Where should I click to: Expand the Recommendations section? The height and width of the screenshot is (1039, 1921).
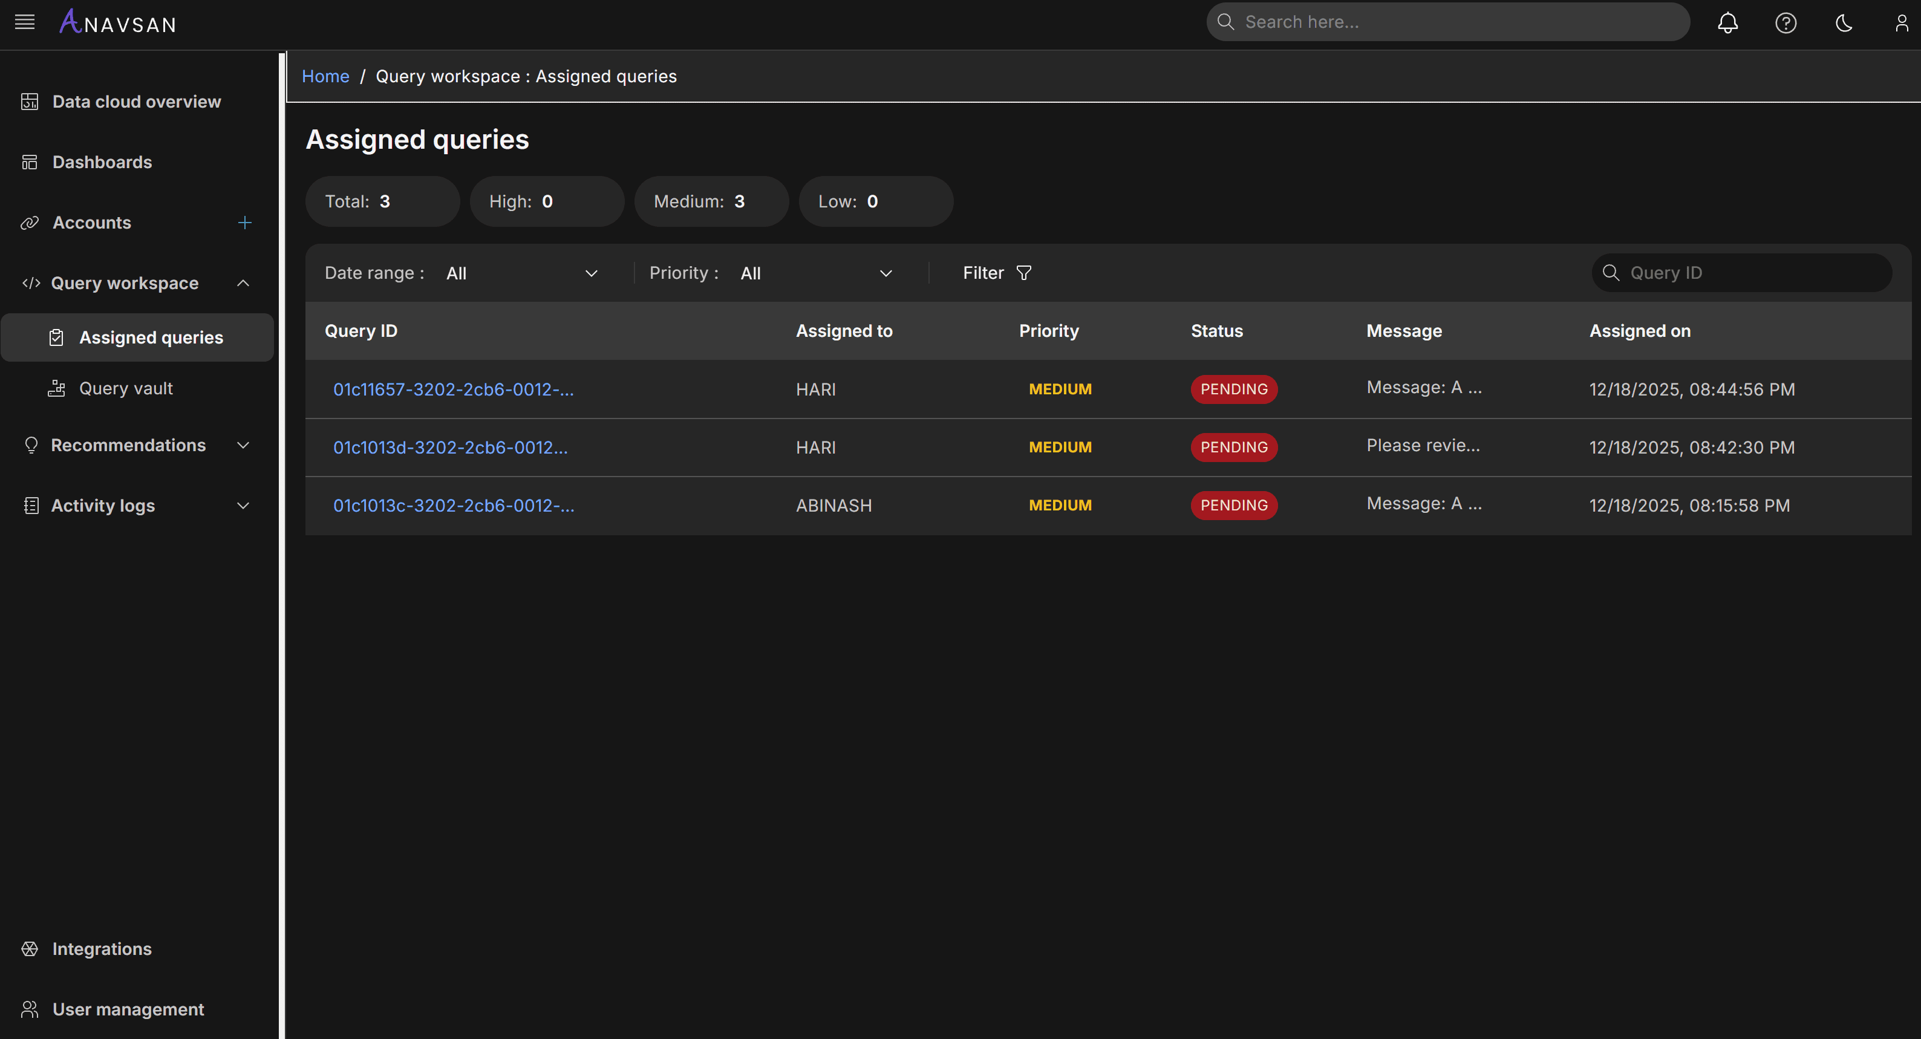[x=243, y=445]
